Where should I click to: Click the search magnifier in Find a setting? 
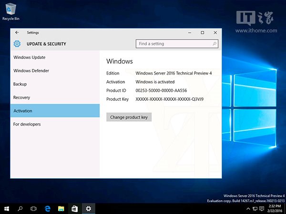pos(214,44)
